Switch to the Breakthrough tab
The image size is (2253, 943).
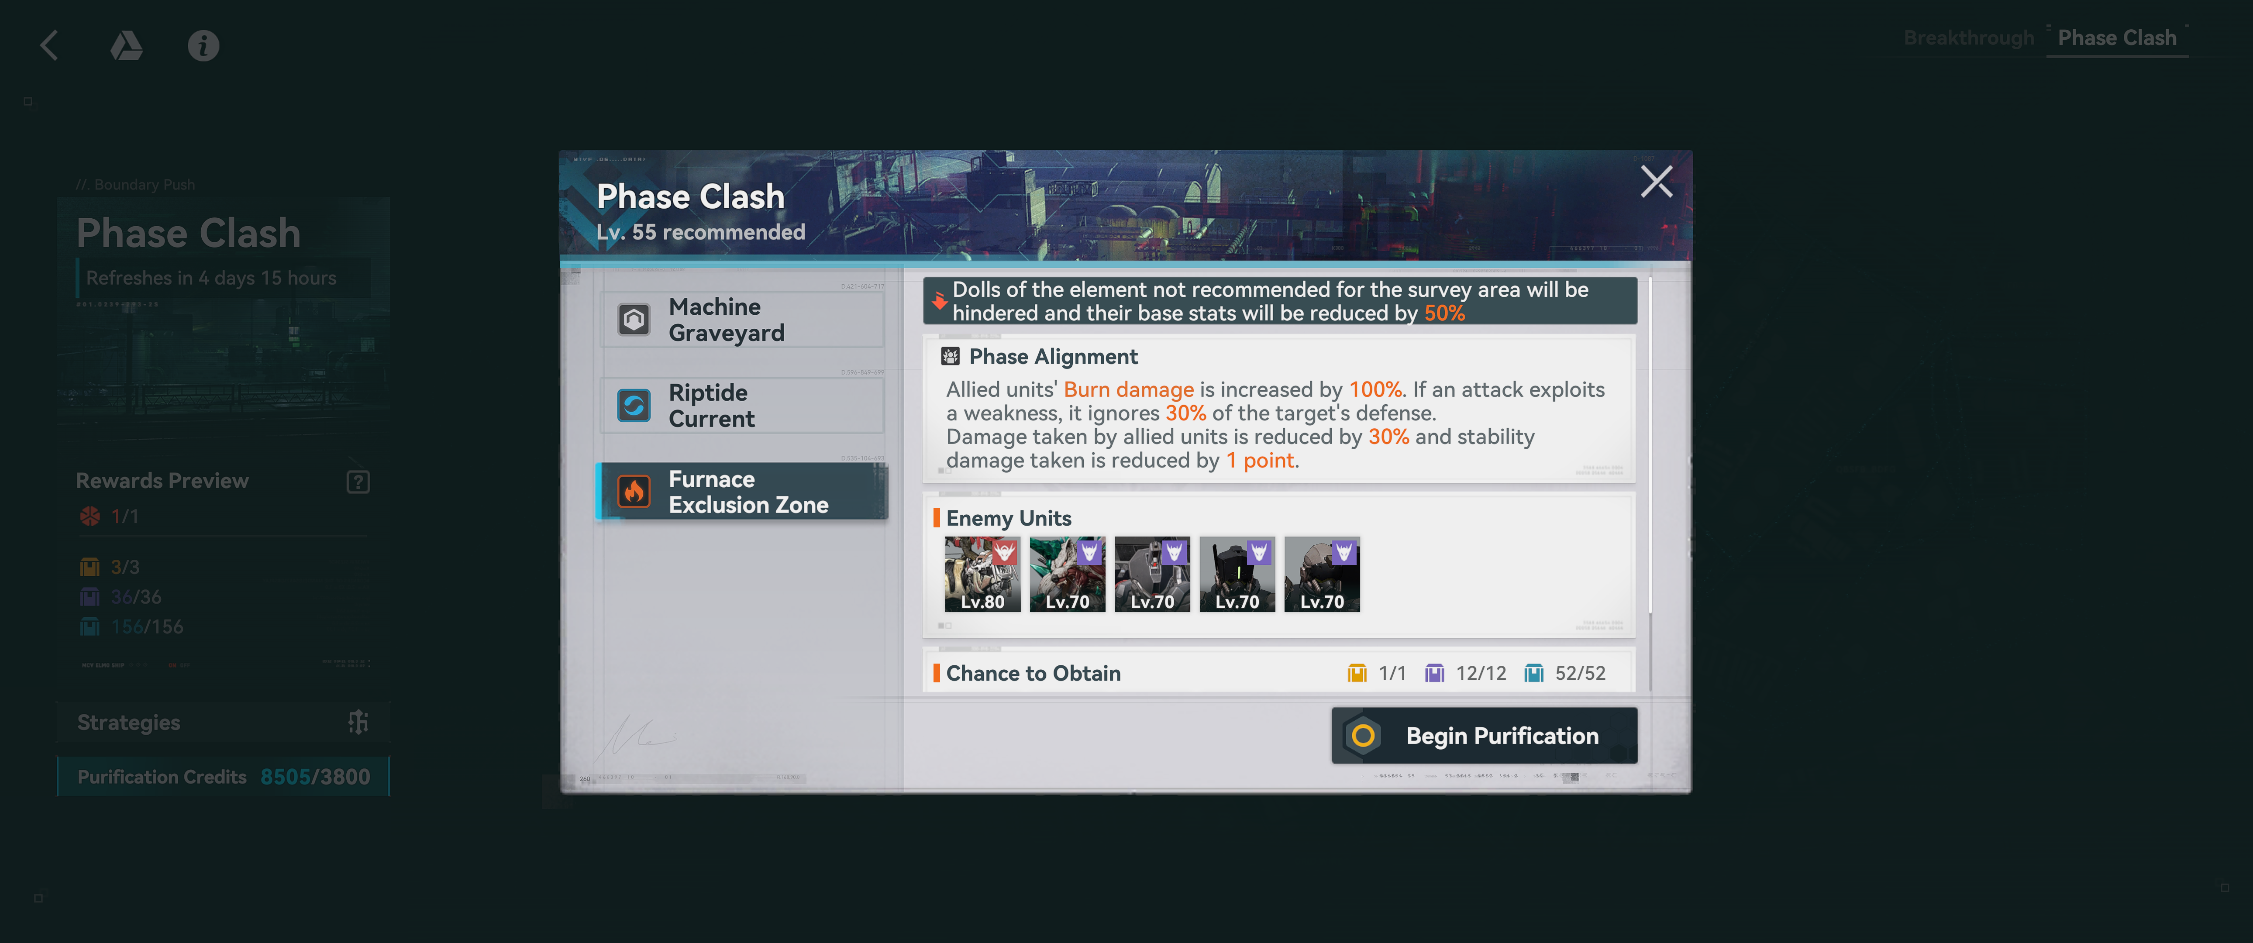pos(1969,38)
